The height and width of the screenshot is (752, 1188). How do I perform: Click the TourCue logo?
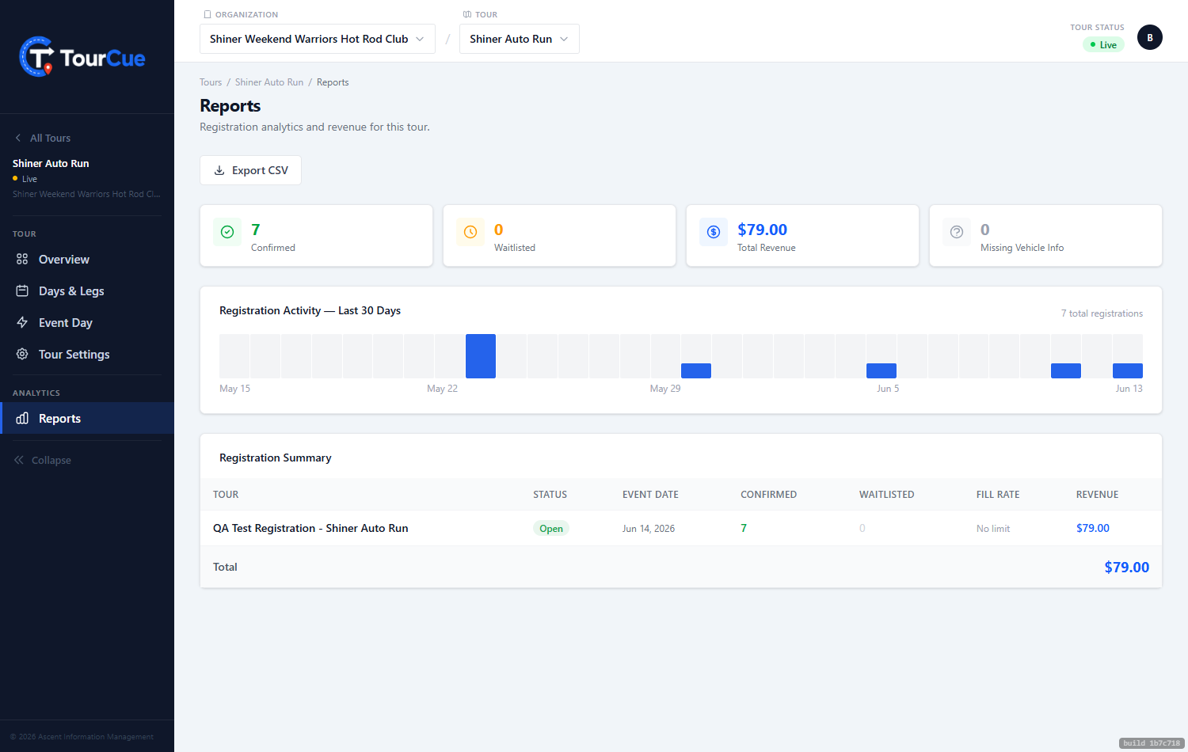[x=82, y=57]
